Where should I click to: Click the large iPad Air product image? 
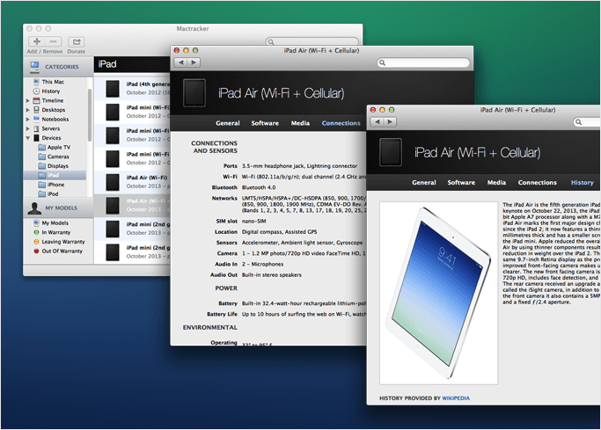(438, 294)
